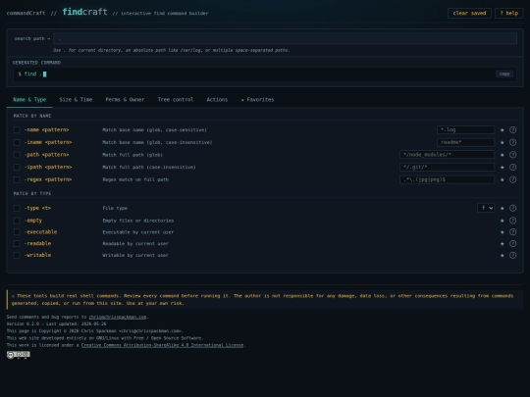Viewport: 530px width, 397px height.
Task: Mark -writable as favorite
Action: click(x=502, y=256)
